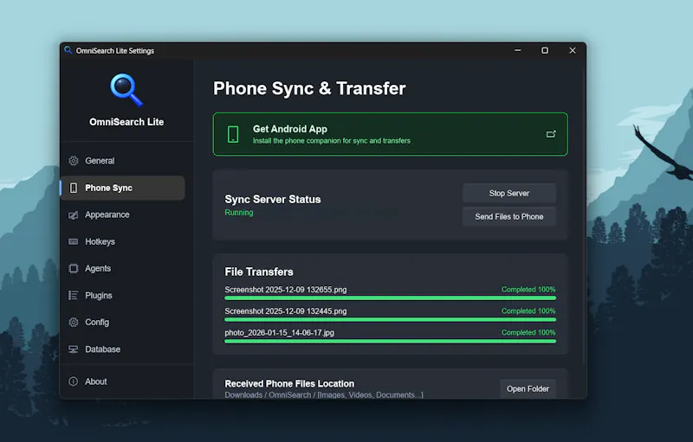Open the Config page label
Viewport: 693px width, 442px height.
97,323
